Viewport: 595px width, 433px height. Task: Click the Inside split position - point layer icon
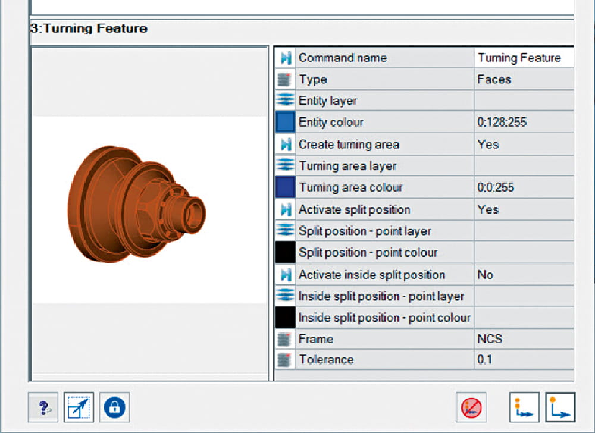pos(286,296)
